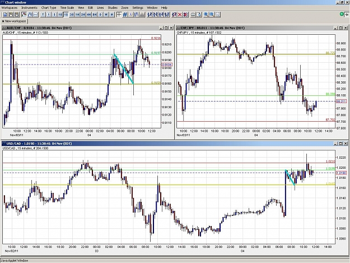Click the save workspace disk icon

tap(16, 15)
